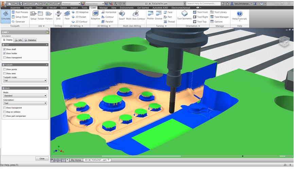Screen dimensions: 296x169
Task: Open the Tool Library
Action: pos(219,12)
